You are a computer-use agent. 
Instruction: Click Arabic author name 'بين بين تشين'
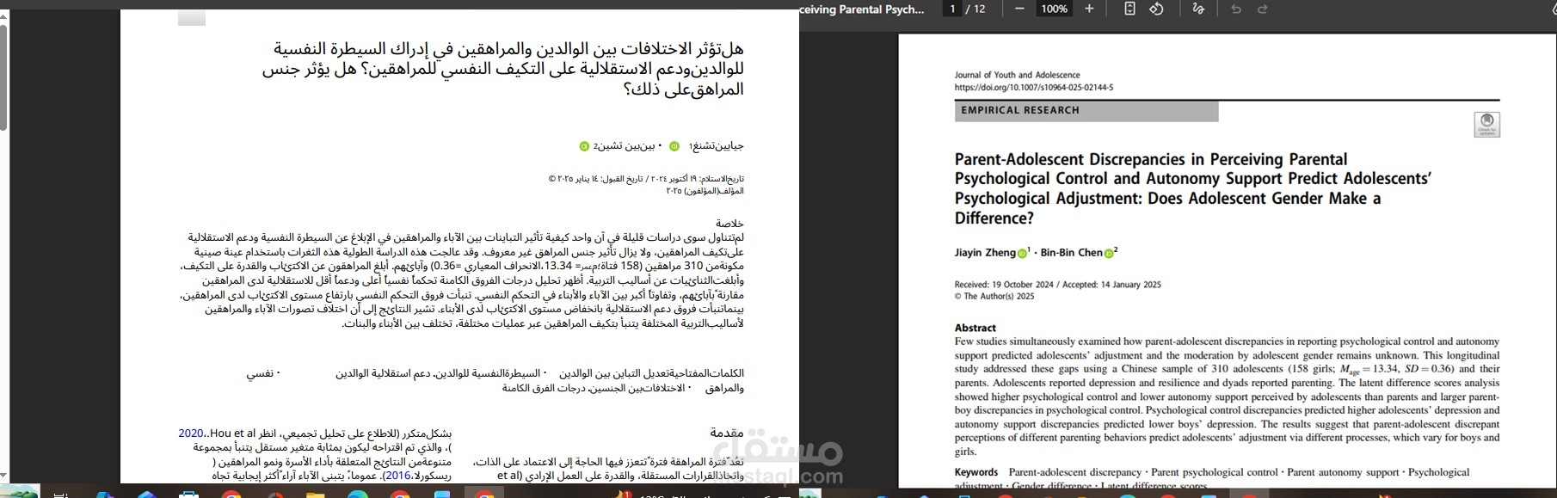click(x=625, y=146)
